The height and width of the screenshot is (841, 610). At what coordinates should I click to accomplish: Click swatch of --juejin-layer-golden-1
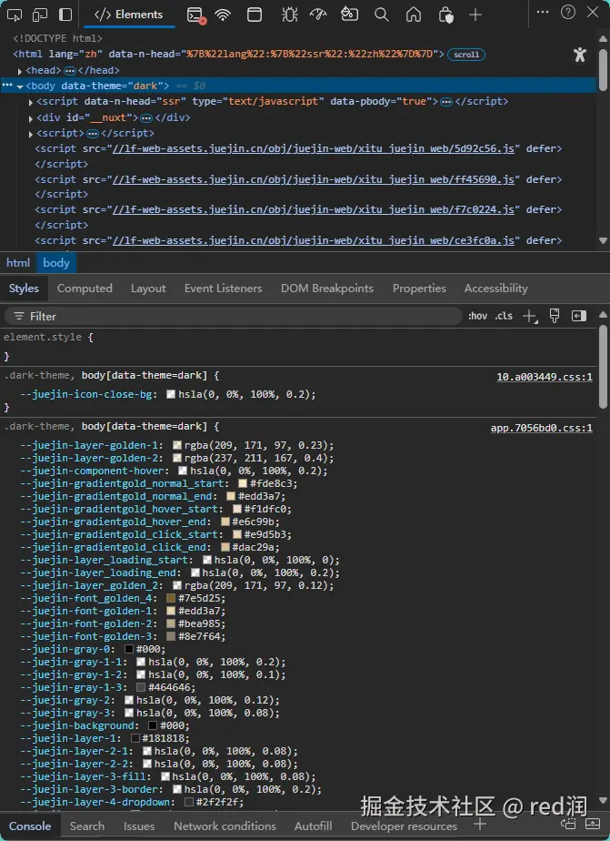(177, 445)
